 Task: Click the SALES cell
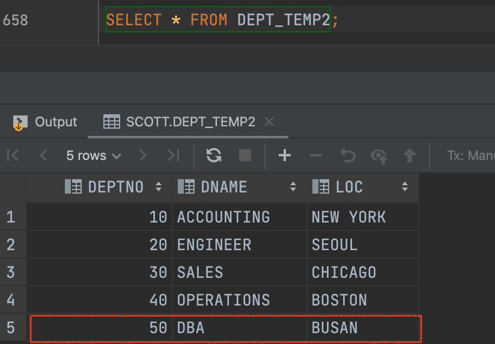point(240,272)
